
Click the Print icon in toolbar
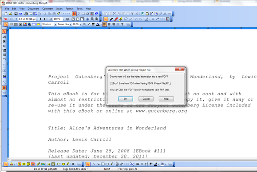click(26, 14)
